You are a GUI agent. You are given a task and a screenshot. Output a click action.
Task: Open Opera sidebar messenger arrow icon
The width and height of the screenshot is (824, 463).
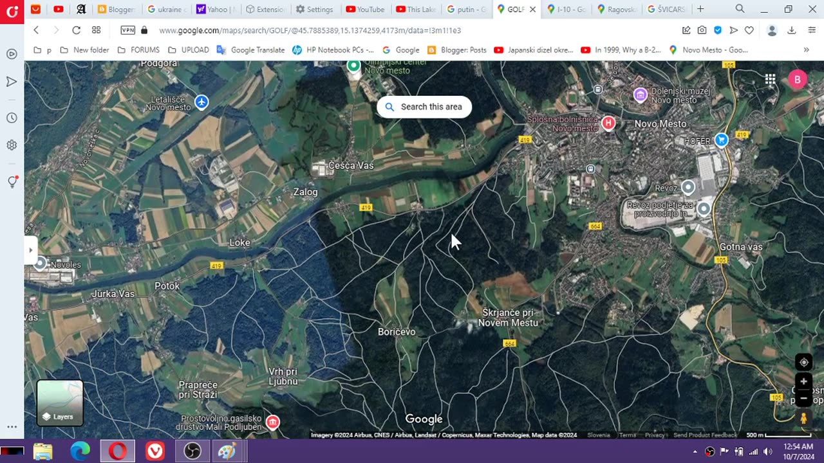[12, 82]
